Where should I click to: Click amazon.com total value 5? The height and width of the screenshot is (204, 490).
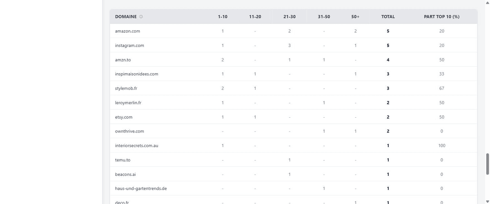tap(388, 31)
